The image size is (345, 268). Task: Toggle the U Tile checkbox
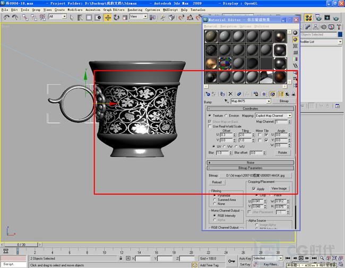pos(266,134)
